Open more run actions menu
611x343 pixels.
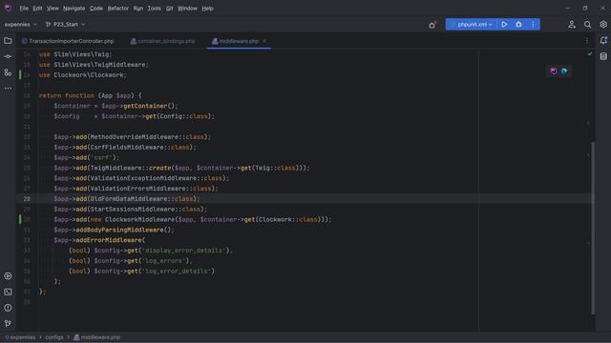click(533, 25)
